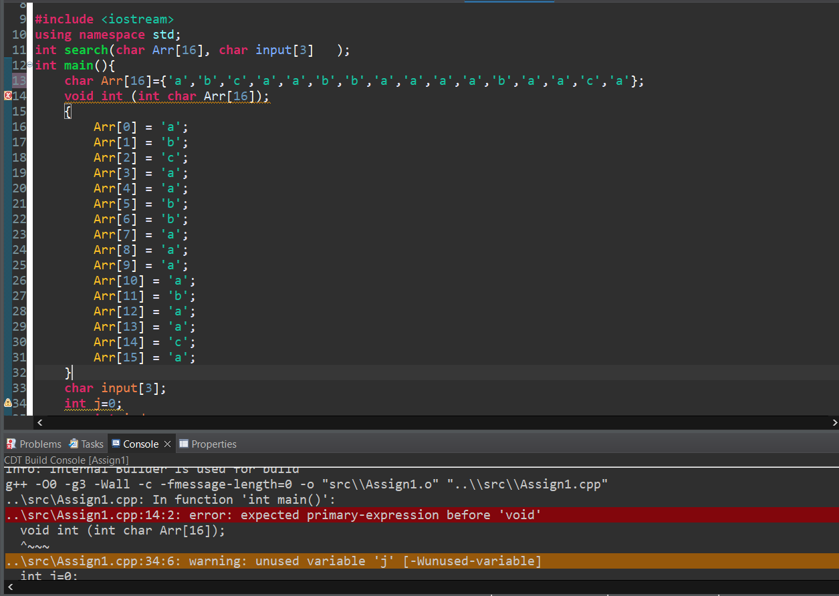Image resolution: width=839 pixels, height=596 pixels.
Task: Click the 'Arr[10] = 'a';' assignment
Action: pyautogui.click(x=144, y=281)
